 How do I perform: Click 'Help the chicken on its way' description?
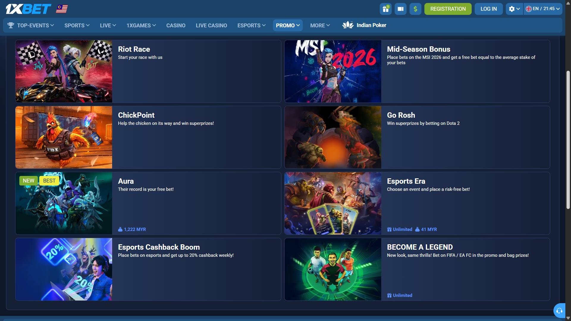pos(166,123)
